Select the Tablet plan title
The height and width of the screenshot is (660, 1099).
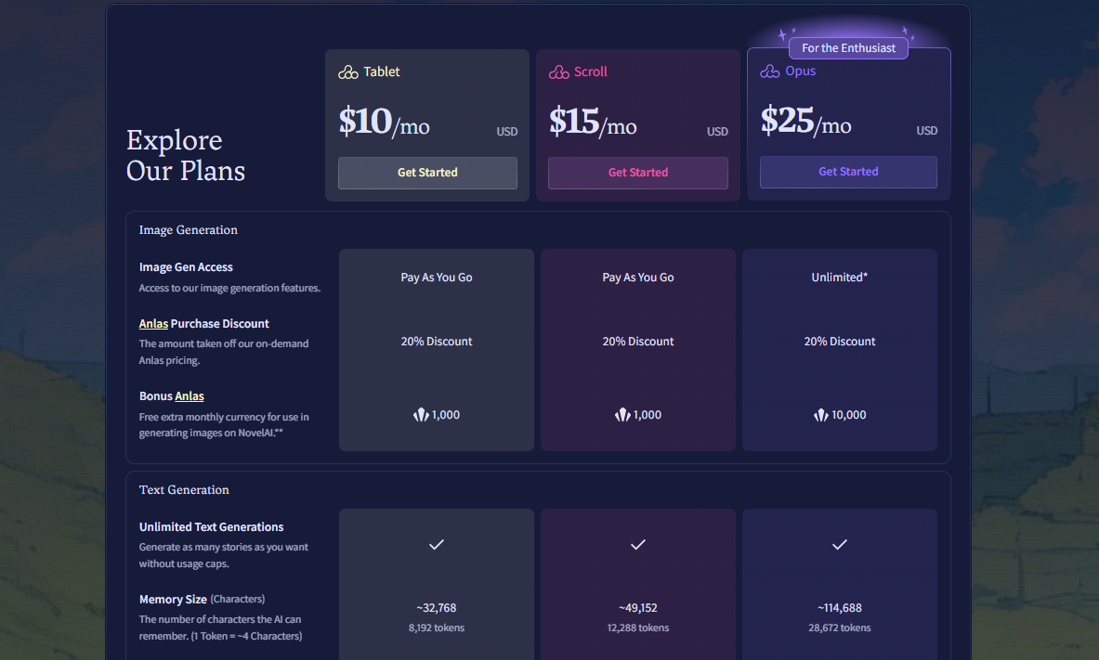(381, 71)
